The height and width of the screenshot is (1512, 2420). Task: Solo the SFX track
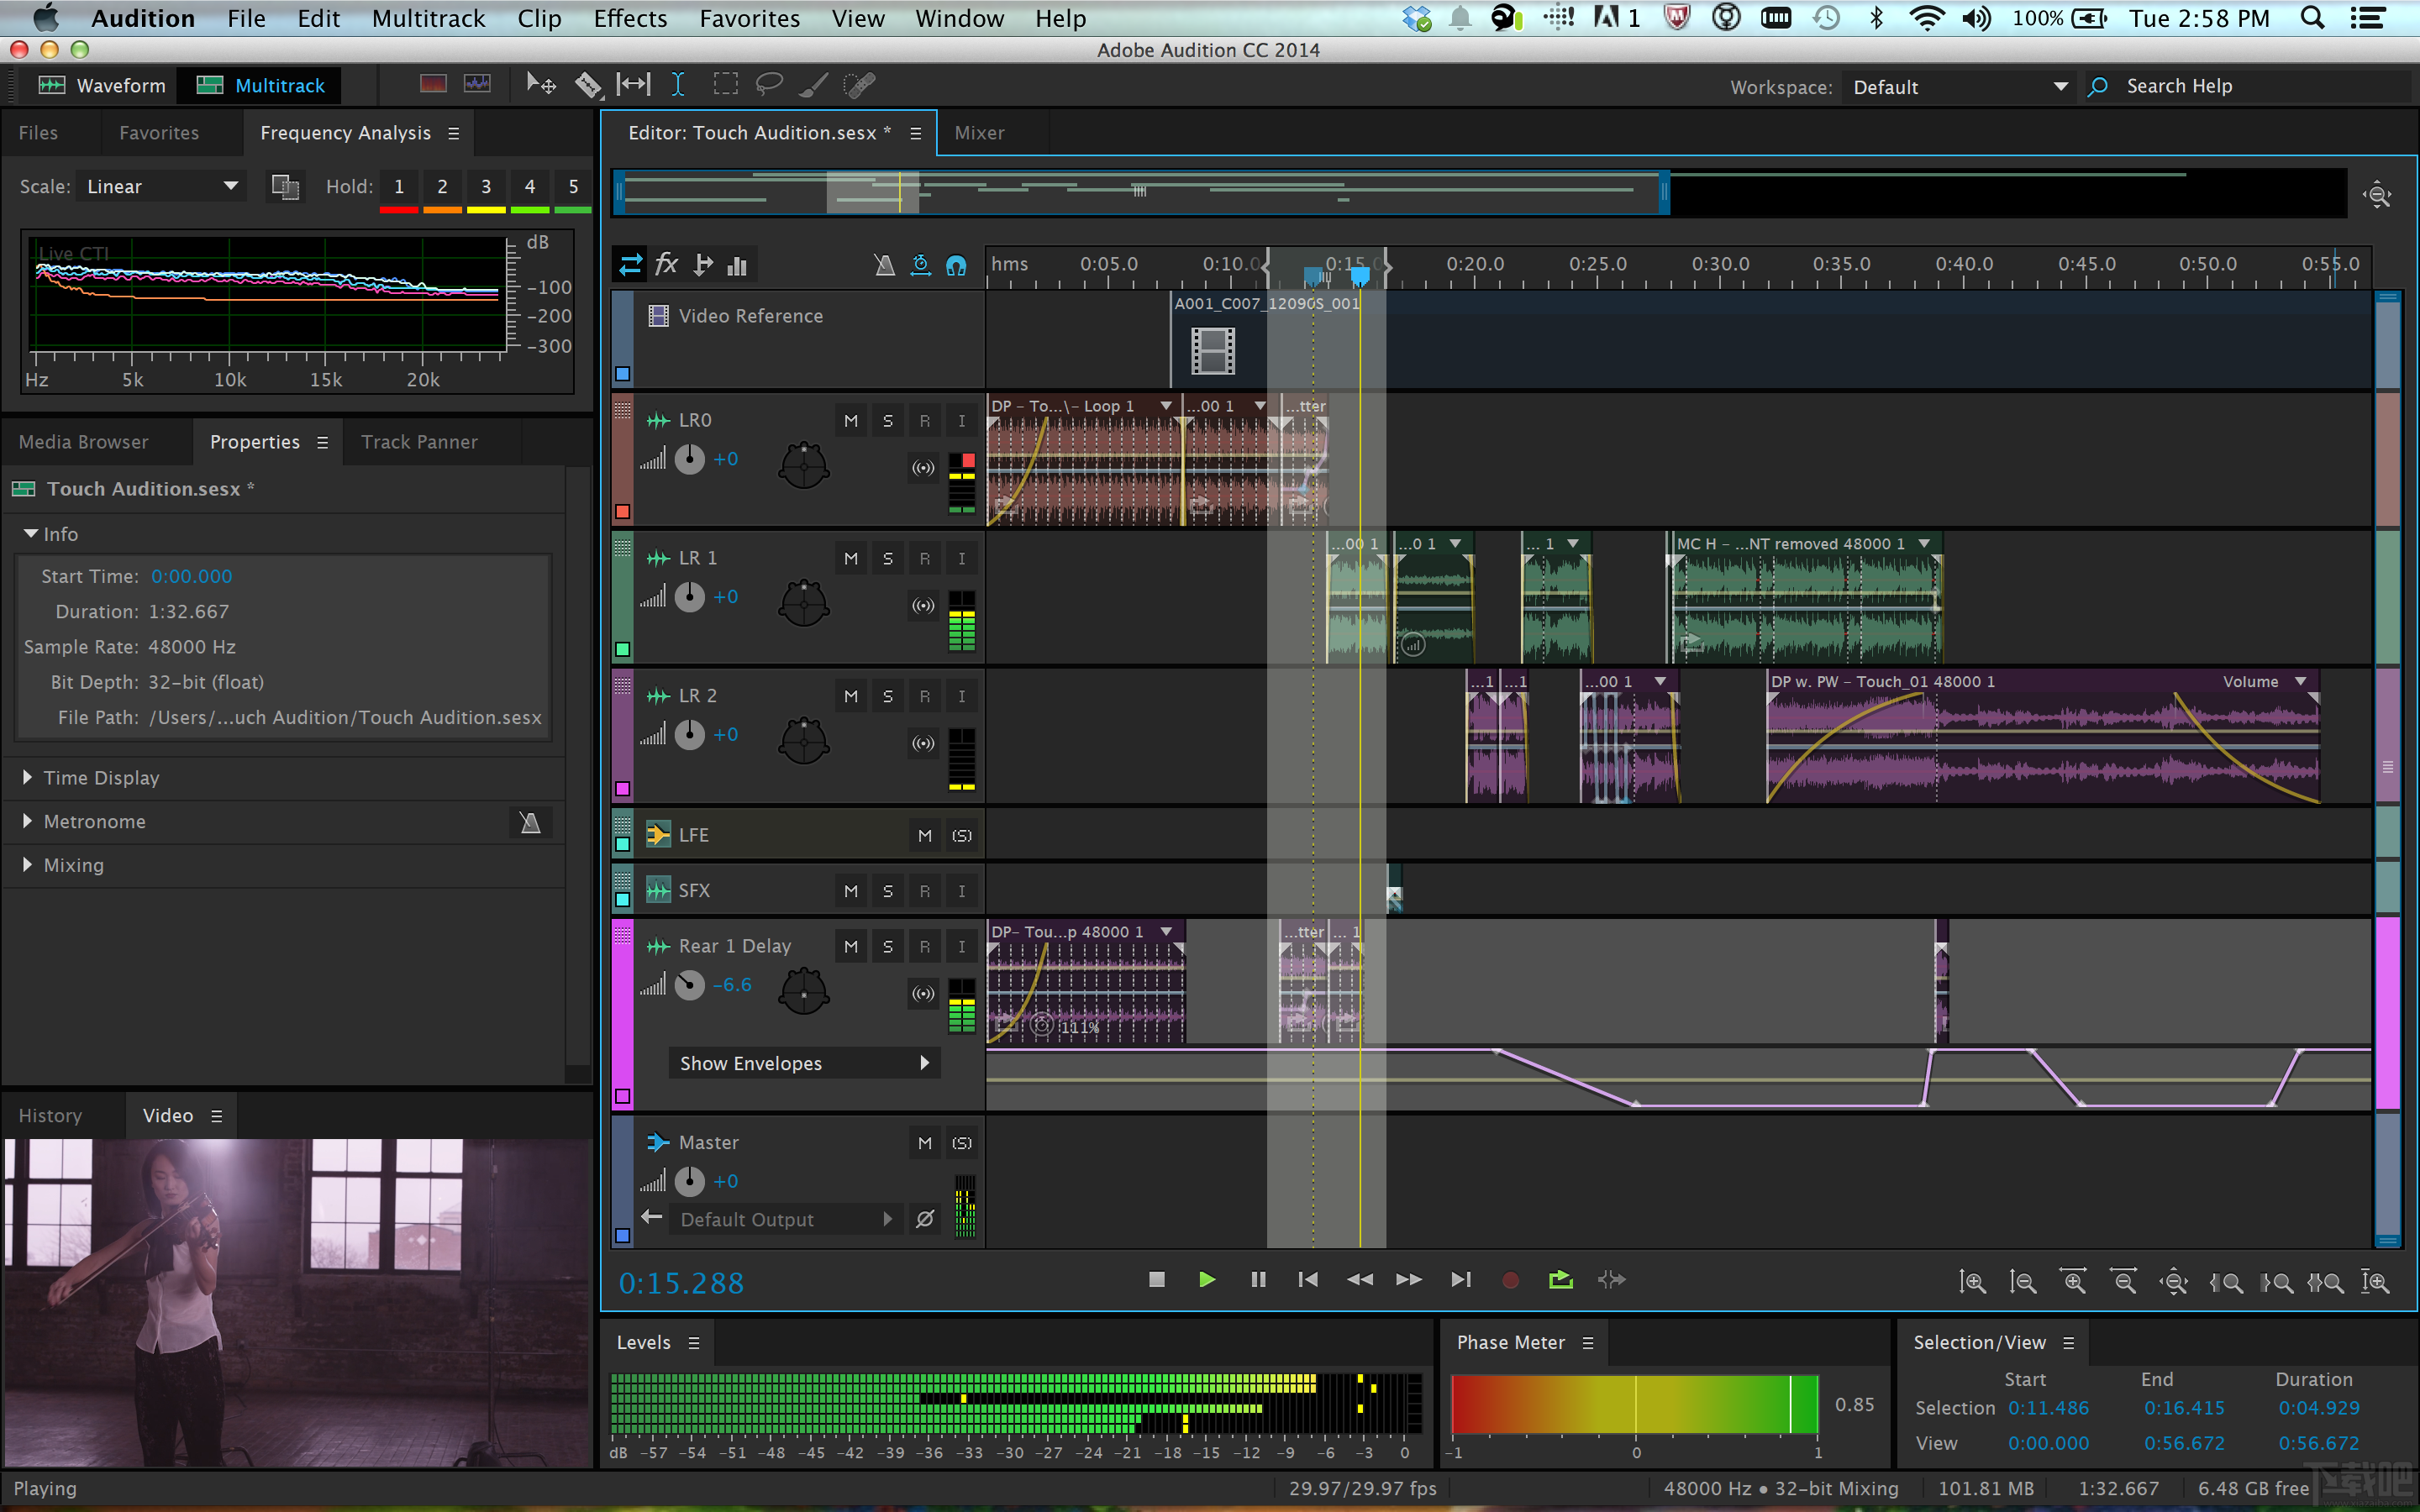click(x=886, y=890)
